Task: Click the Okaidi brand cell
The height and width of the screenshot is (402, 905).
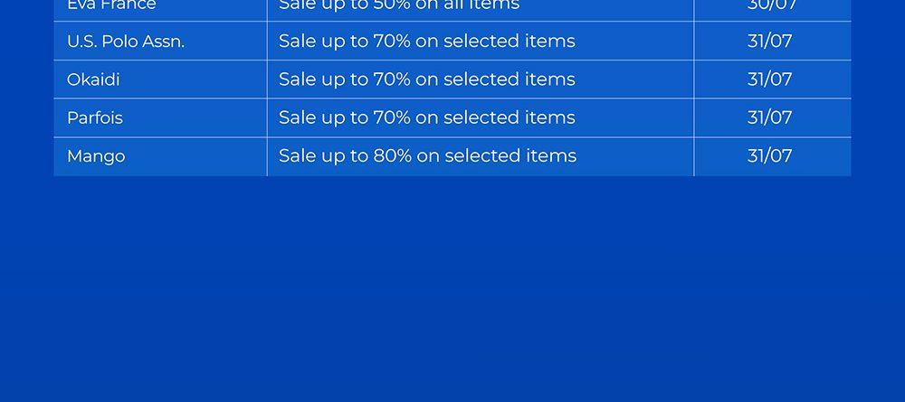Action: 93,79
